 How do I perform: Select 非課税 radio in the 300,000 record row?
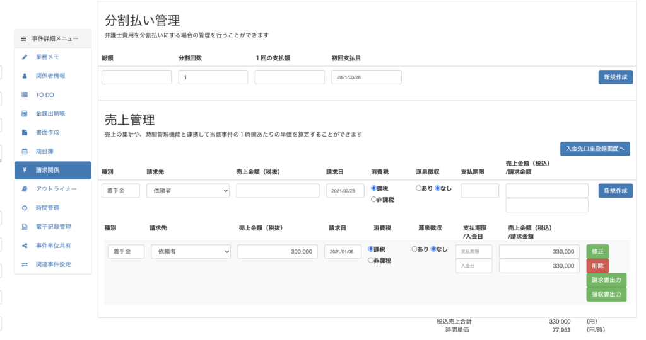372,261
